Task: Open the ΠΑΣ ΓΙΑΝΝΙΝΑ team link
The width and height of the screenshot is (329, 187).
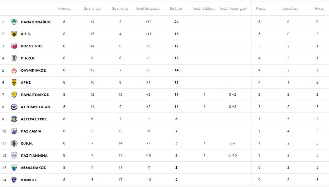Action: click(34, 156)
